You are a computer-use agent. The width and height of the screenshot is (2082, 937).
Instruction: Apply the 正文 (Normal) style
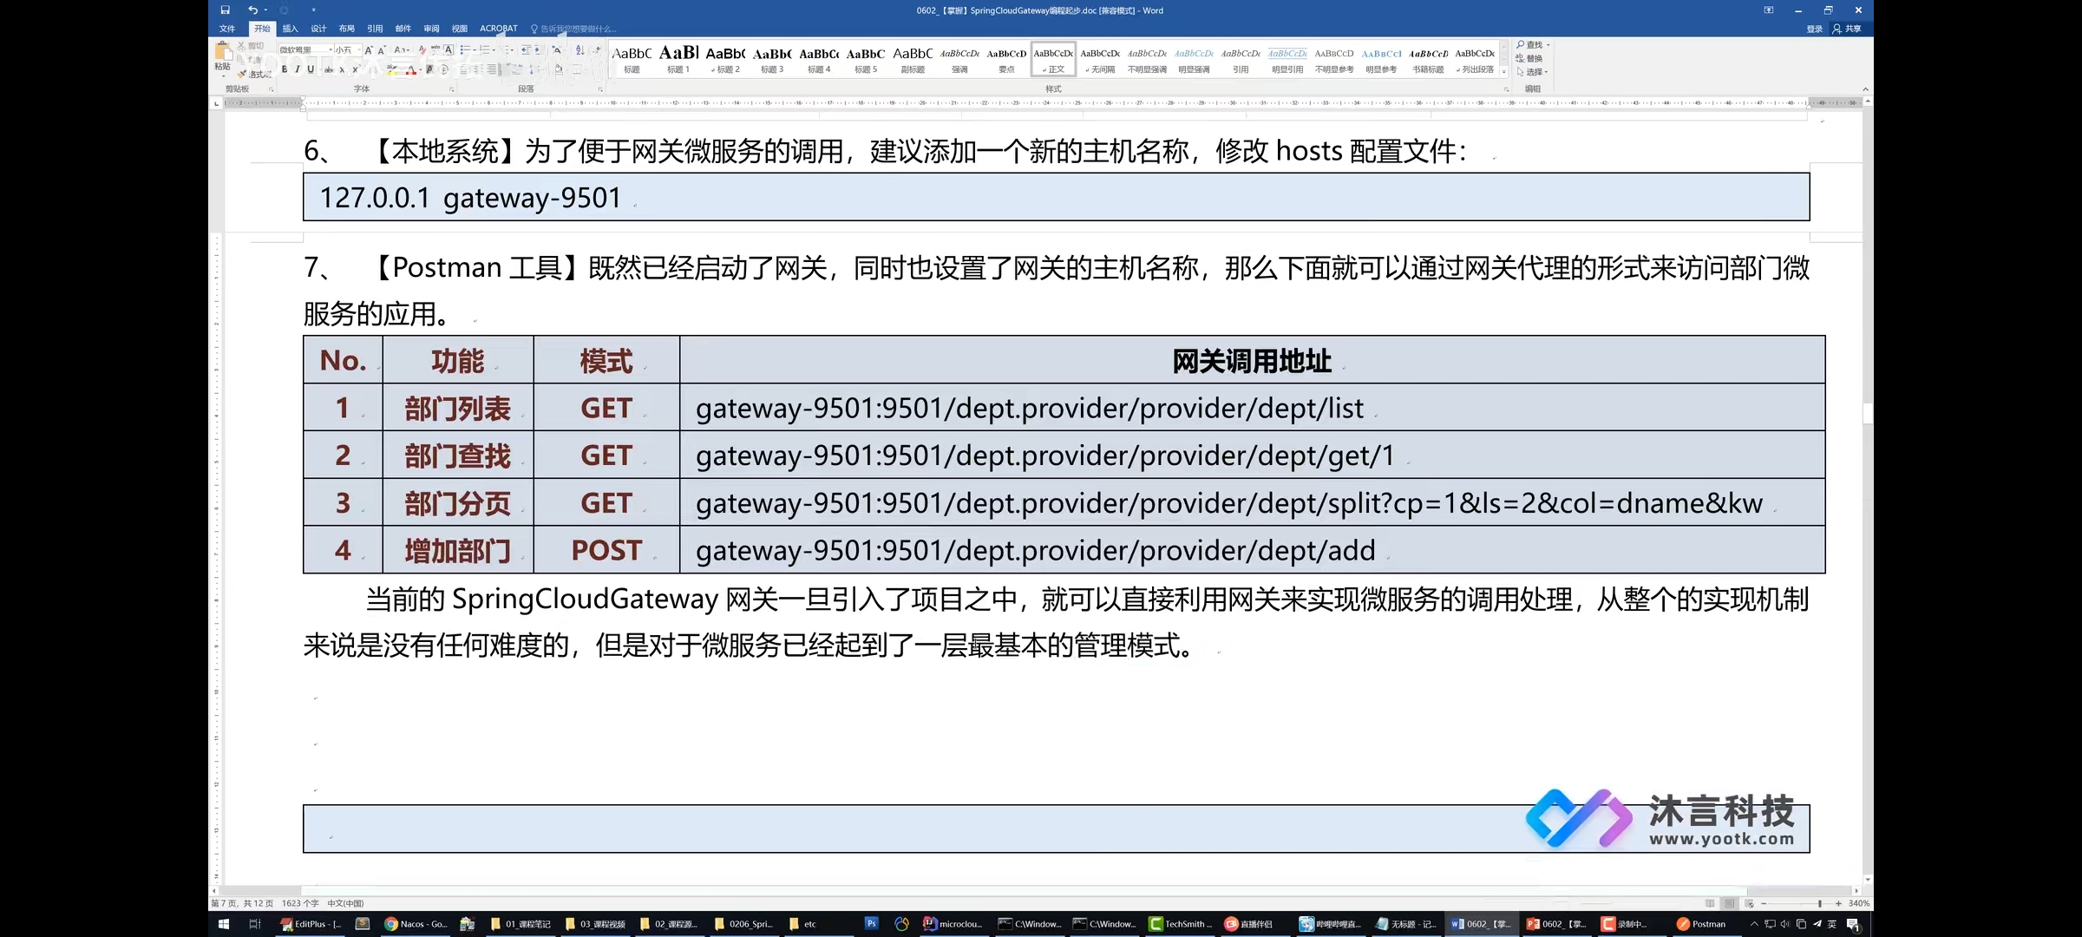tap(1053, 59)
